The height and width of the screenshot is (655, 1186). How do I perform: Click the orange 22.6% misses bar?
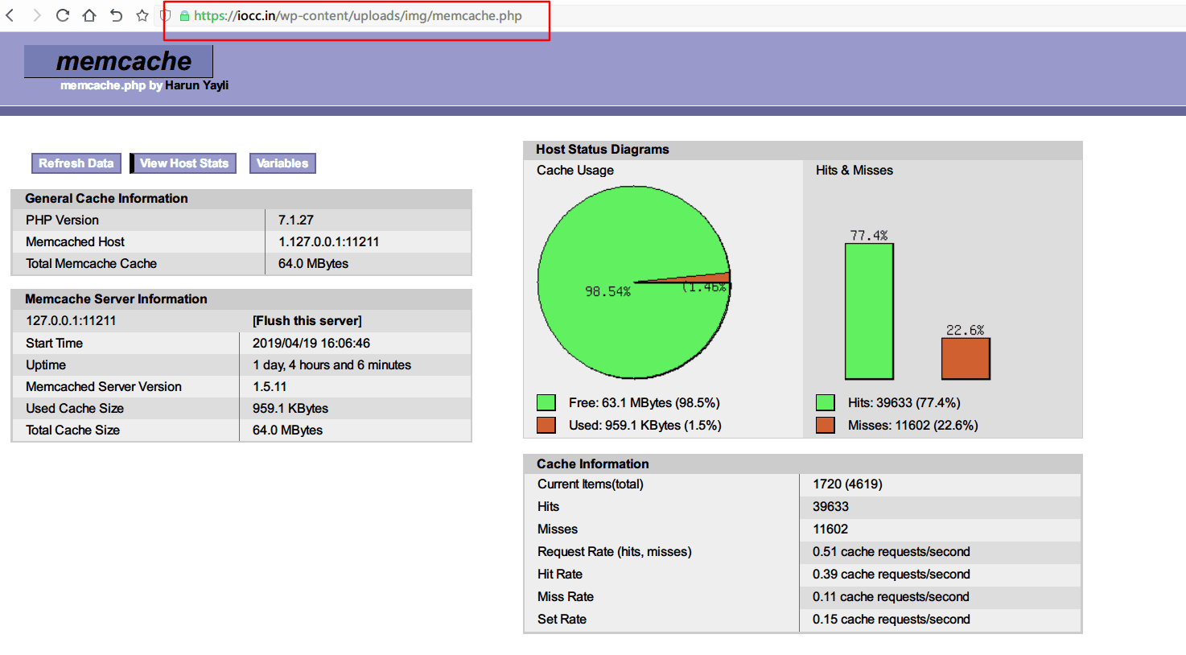click(x=966, y=359)
